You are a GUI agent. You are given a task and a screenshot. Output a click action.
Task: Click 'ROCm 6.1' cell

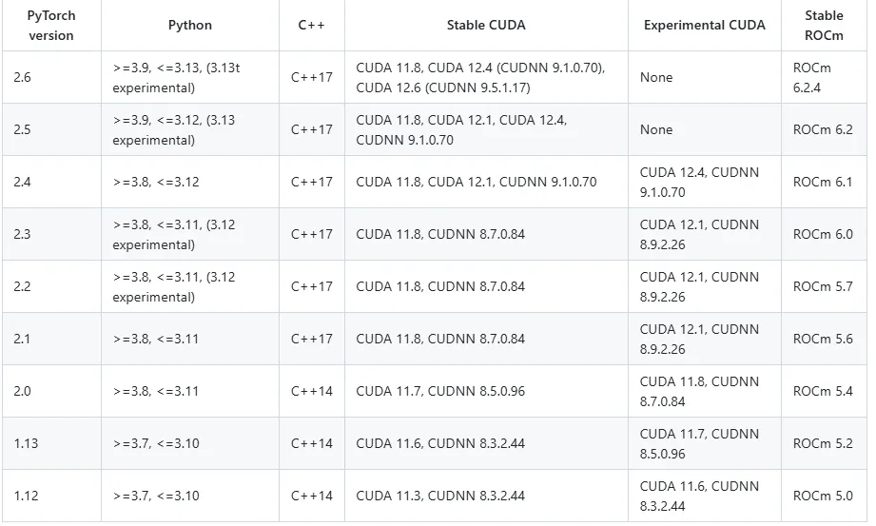(824, 182)
